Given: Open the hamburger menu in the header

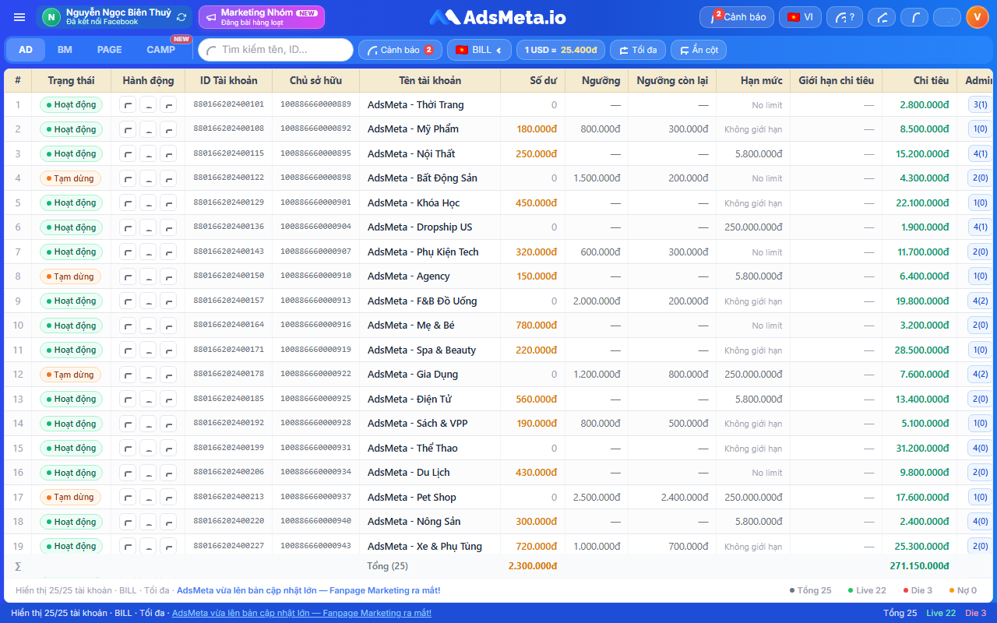Looking at the screenshot, I should click(x=19, y=17).
